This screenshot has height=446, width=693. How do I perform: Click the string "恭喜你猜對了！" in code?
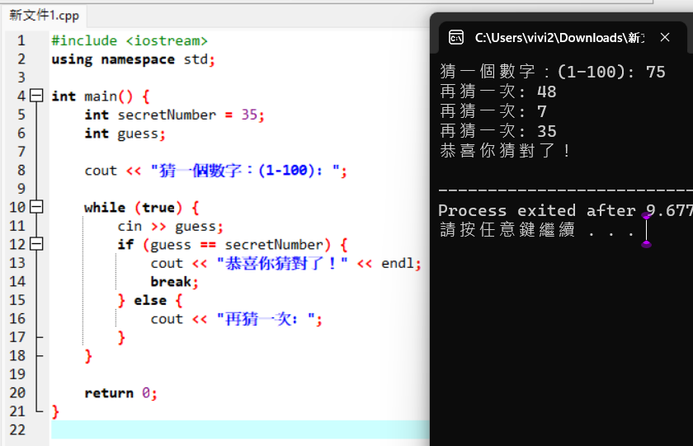click(282, 263)
